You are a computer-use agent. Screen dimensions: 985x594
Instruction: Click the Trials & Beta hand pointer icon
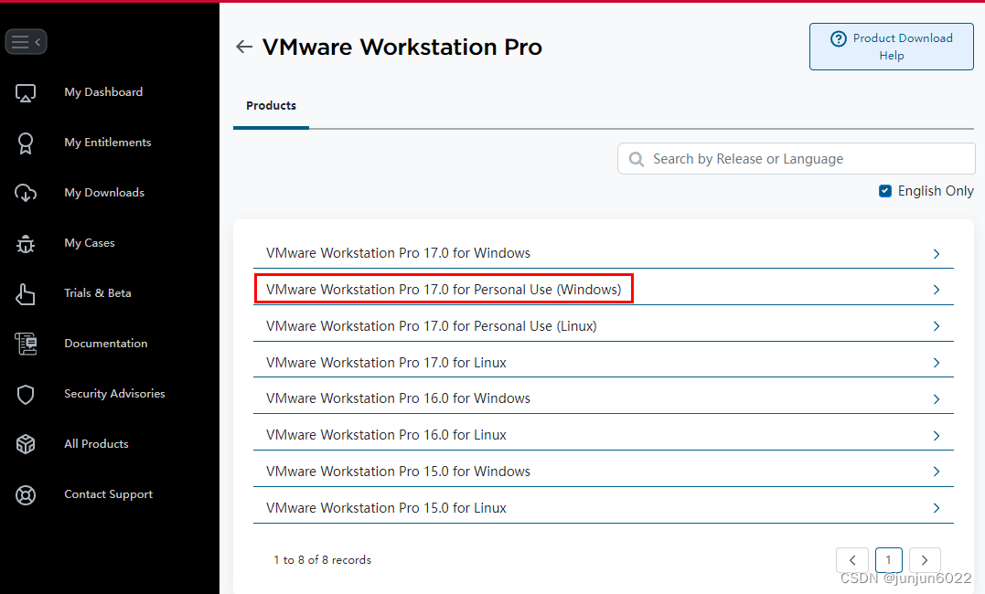(25, 294)
